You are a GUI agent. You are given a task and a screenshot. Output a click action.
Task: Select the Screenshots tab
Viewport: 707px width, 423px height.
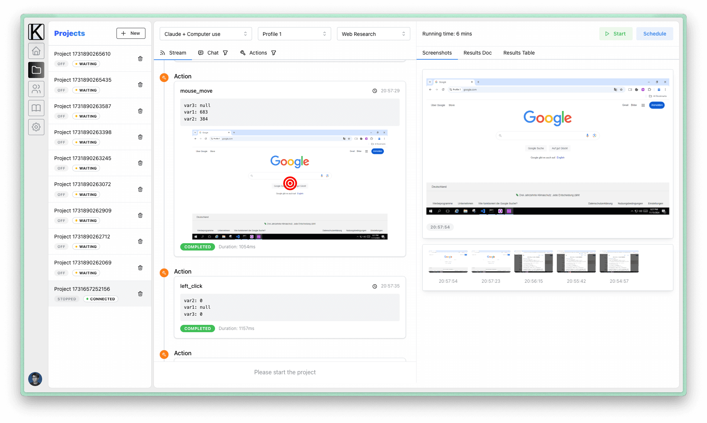(x=437, y=53)
